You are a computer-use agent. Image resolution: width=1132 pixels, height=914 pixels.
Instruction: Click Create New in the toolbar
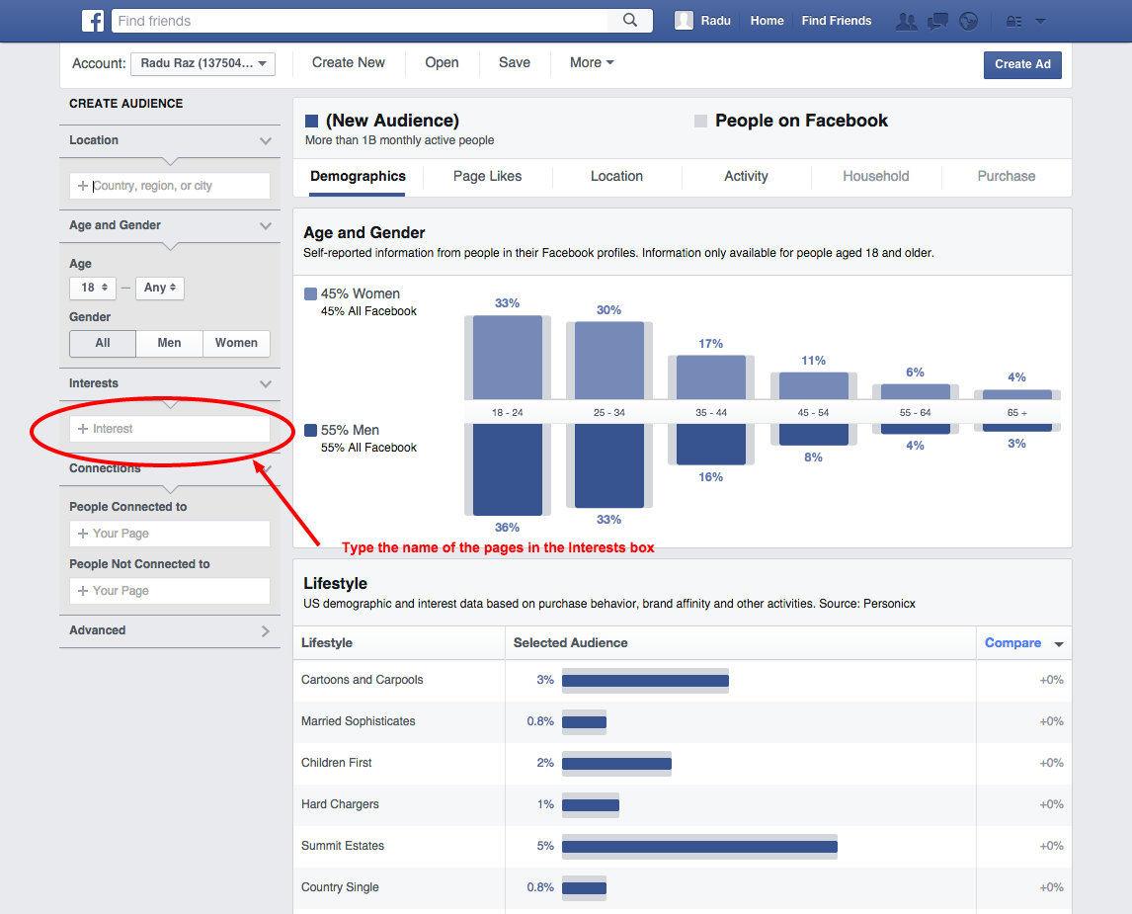point(348,63)
